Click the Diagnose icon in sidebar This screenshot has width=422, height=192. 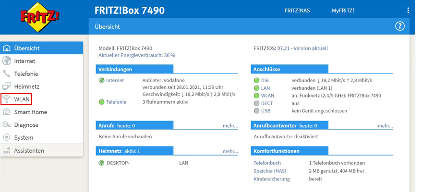click(x=7, y=125)
